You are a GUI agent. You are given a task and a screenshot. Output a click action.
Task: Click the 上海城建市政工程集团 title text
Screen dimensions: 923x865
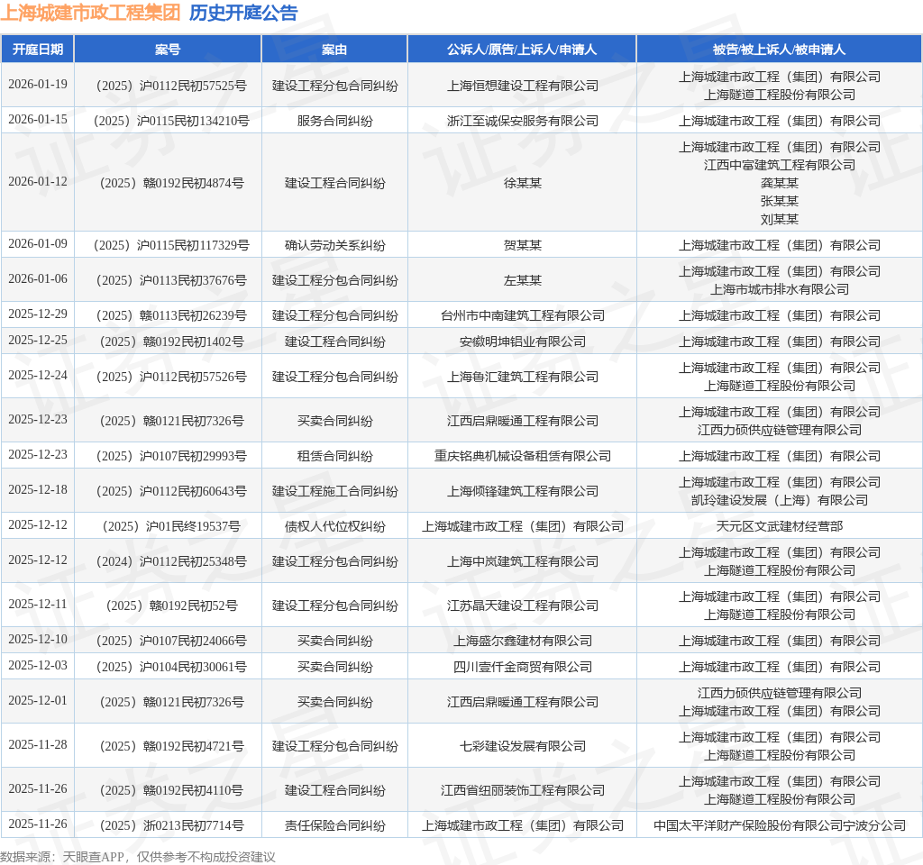pyautogui.click(x=90, y=13)
